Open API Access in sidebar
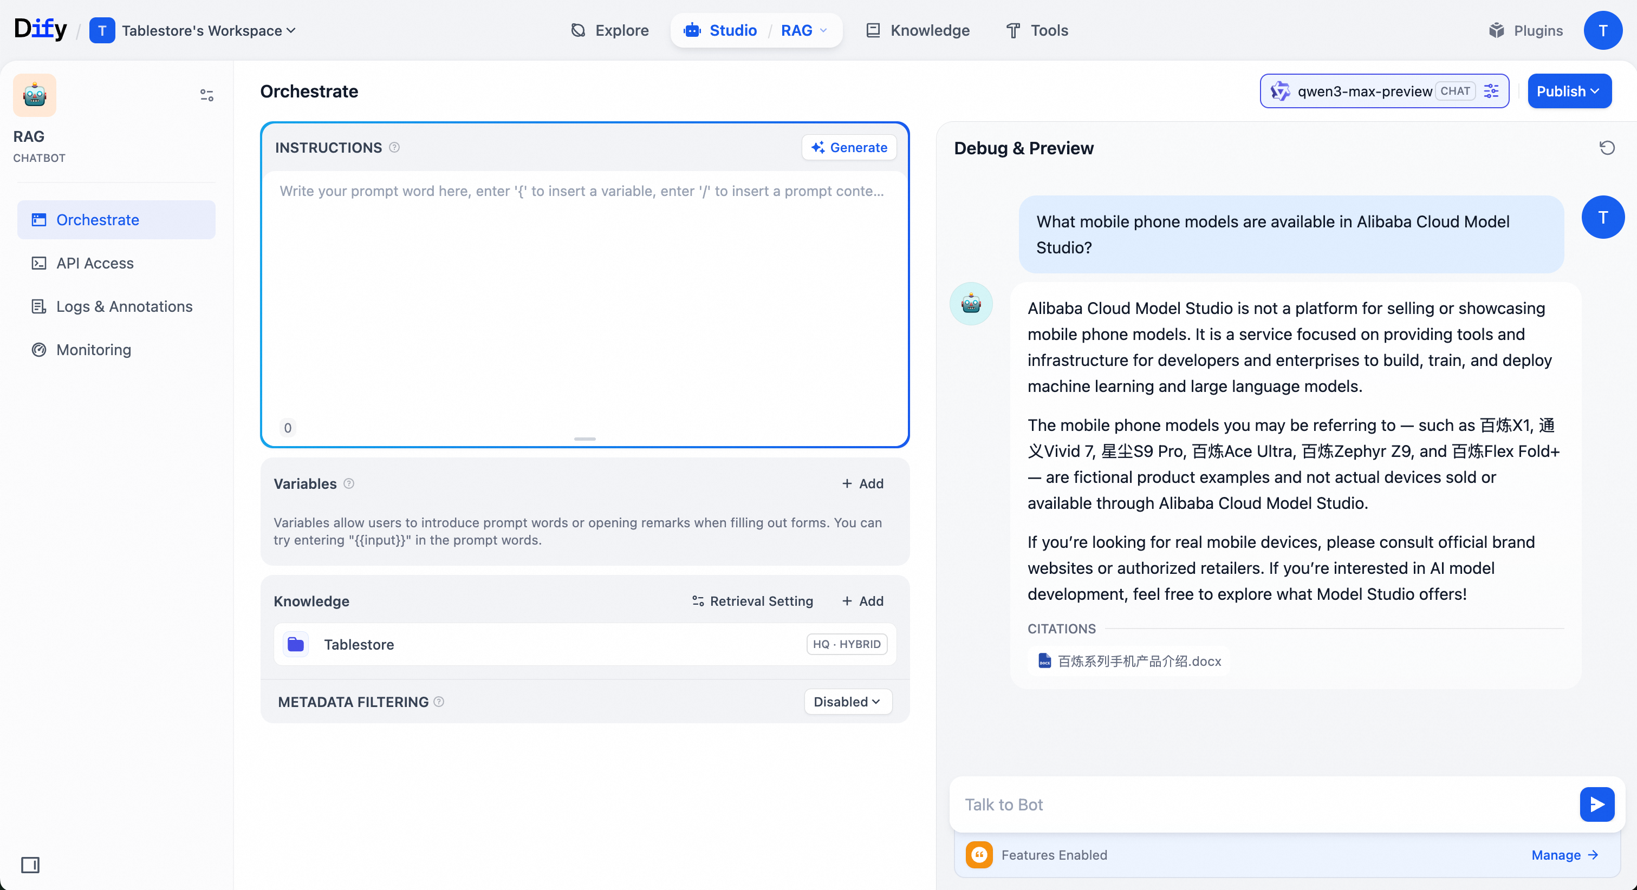 coord(95,263)
